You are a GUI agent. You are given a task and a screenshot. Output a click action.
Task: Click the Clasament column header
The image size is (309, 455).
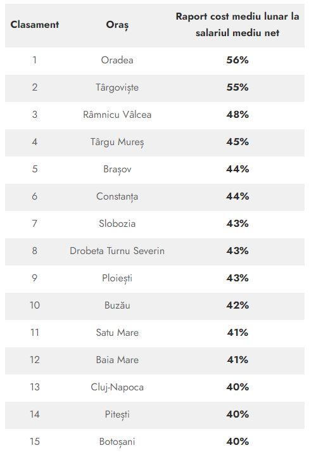[x=35, y=25]
